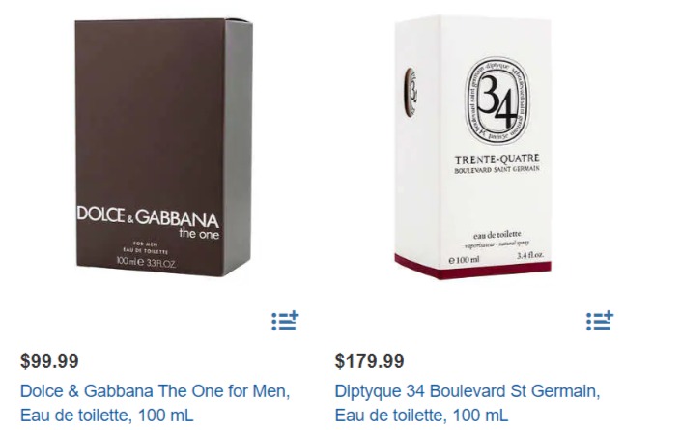
Task: Click 'the one' text on brown box
Action: point(199,234)
